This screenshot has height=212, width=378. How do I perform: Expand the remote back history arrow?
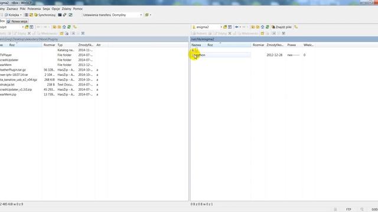pyautogui.click(x=240, y=27)
